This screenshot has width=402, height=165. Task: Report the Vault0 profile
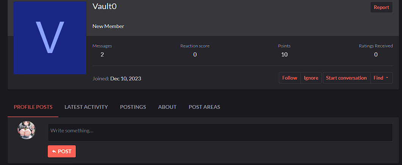click(x=381, y=7)
